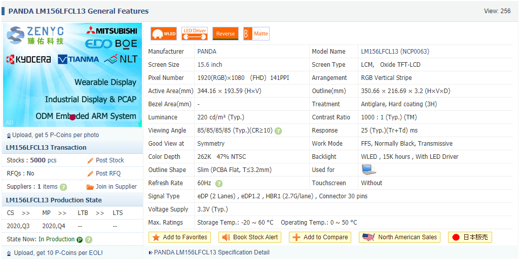
Task: Click the LM156LFCL13 Production State header
Action: (54, 200)
